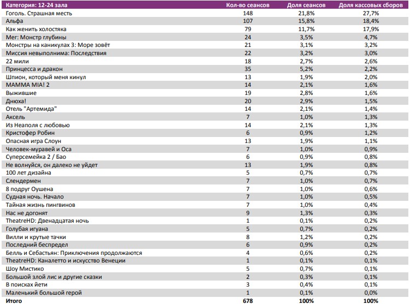Select the 'Кол-во сеансов' column header
The image size is (410, 304).
point(247,5)
